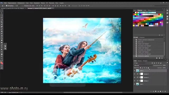Pick the white swatch in Swatches top row
The width and height of the screenshot is (169, 95).
(135, 12)
